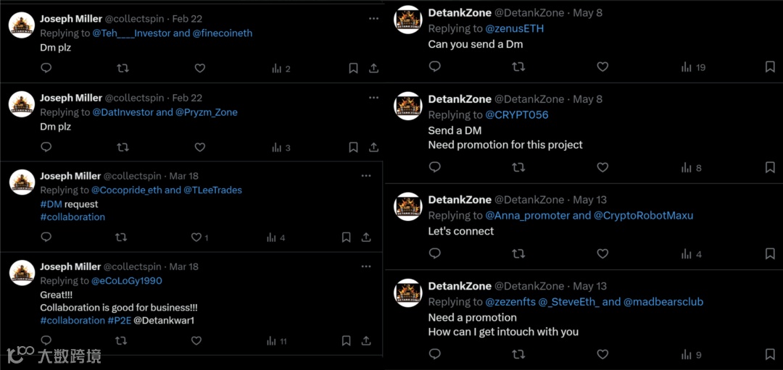Like the "Need promotion for this project" tweet

[x=602, y=167]
